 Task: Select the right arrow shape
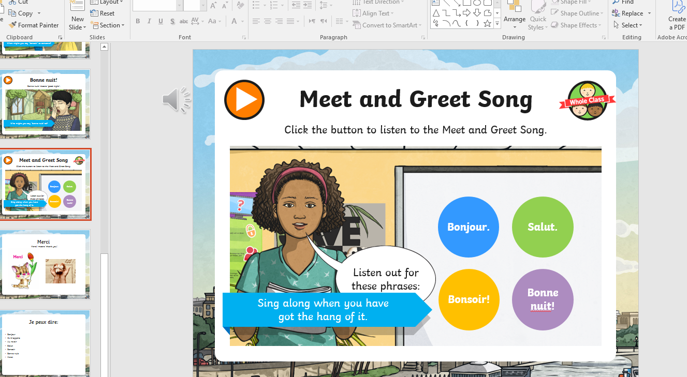(466, 13)
